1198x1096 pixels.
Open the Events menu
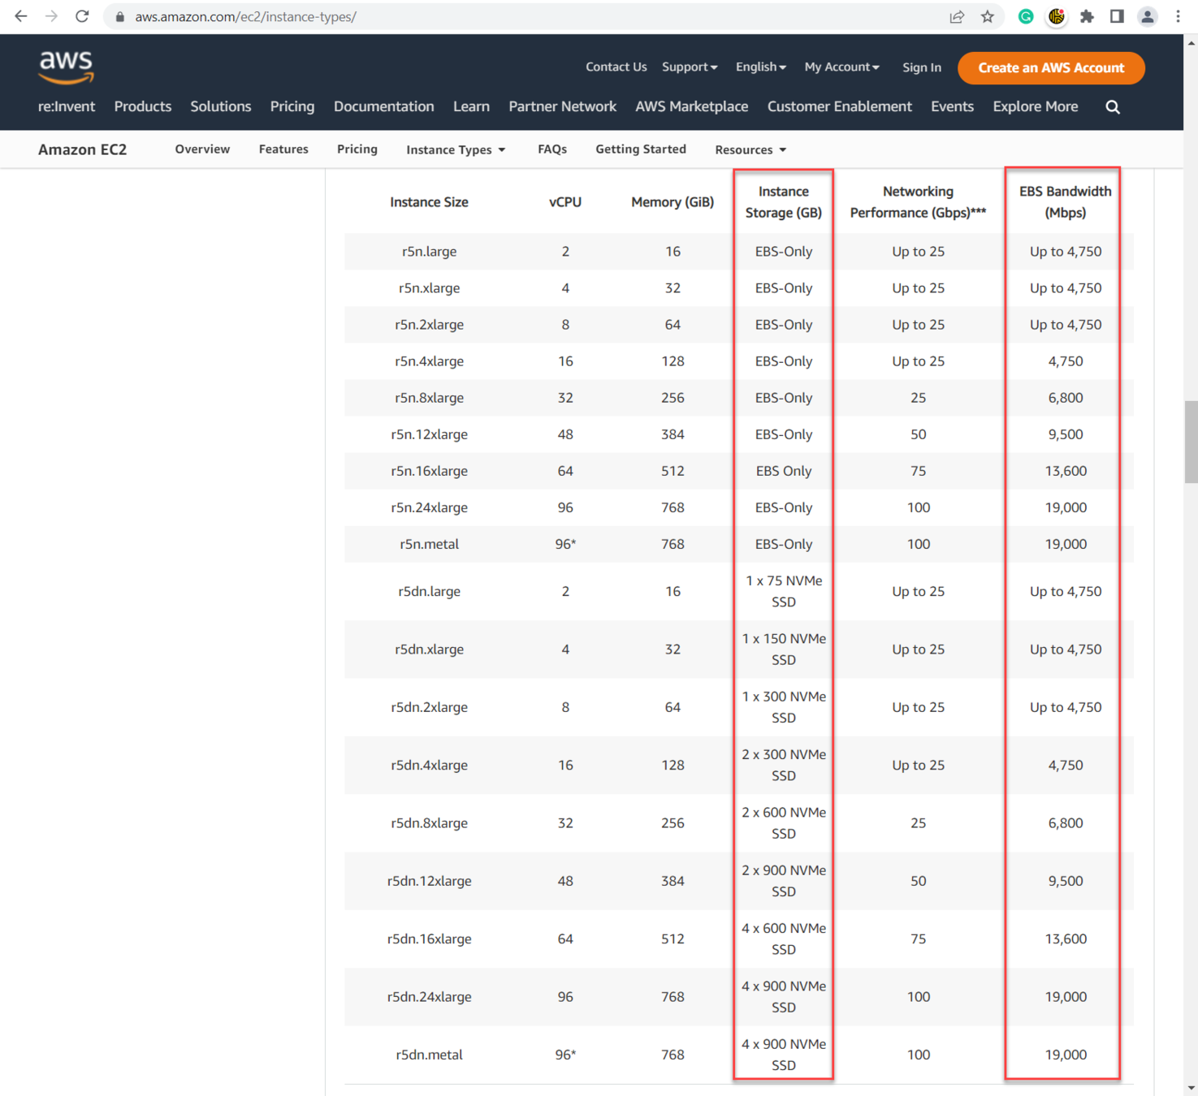953,106
